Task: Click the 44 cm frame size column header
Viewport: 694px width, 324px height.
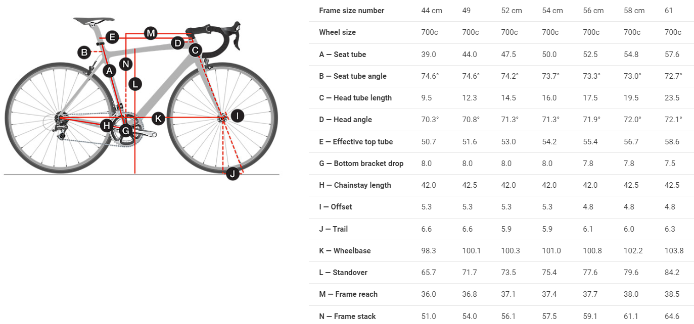Action: 432,11
